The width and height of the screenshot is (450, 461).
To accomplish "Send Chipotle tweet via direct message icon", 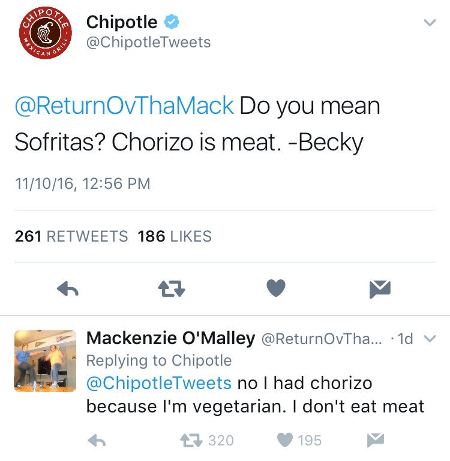I will (380, 290).
